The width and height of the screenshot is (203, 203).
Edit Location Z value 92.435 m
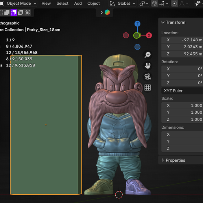(x=182, y=54)
